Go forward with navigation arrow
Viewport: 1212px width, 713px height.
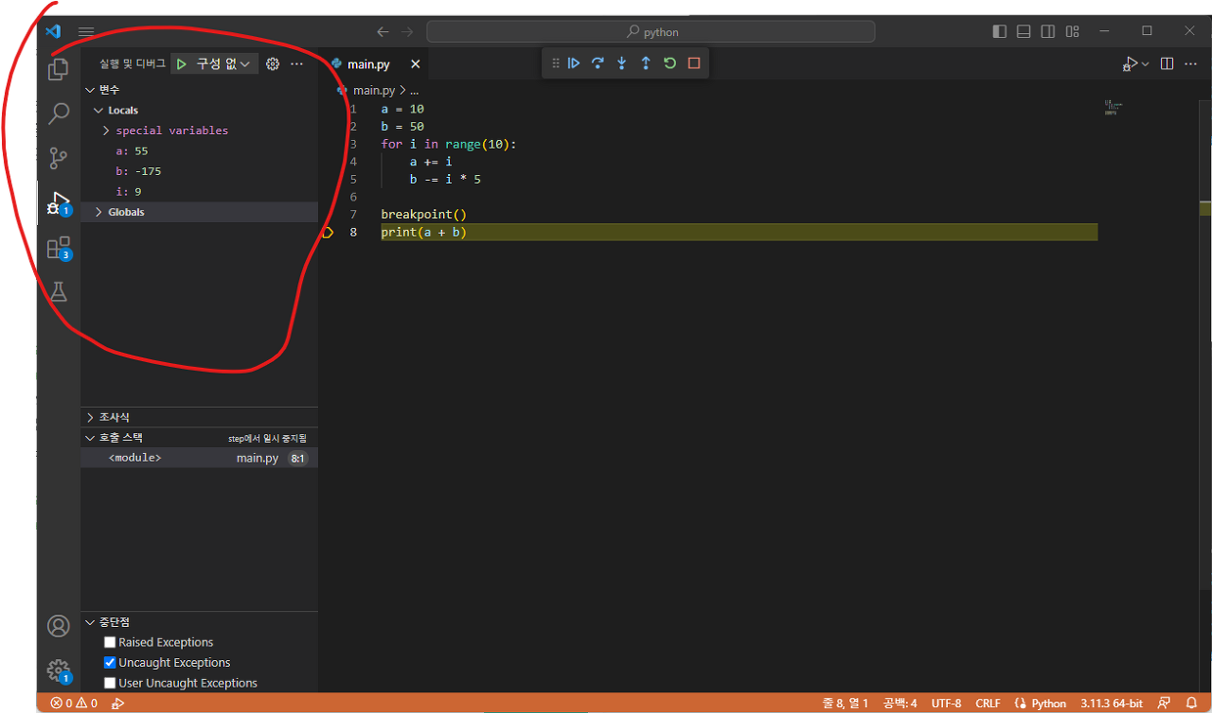point(407,31)
